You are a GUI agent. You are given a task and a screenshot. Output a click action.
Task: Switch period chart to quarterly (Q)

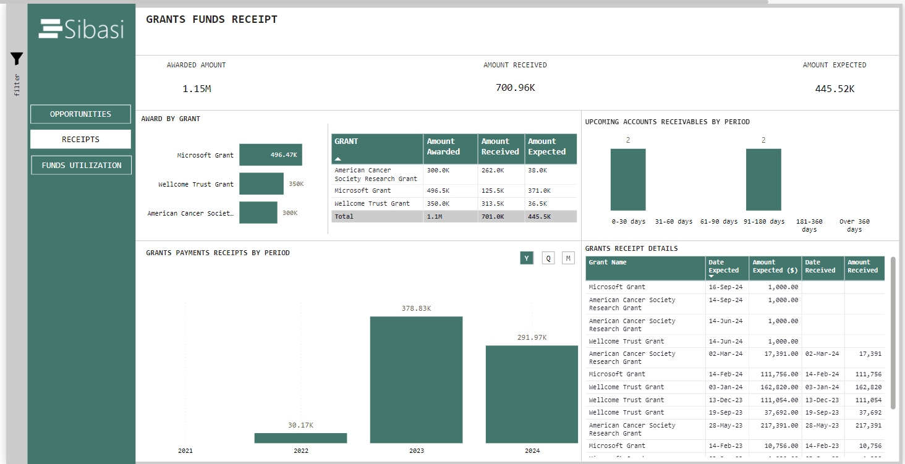coord(548,258)
